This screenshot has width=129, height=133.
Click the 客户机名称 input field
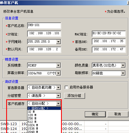pos(44,26)
